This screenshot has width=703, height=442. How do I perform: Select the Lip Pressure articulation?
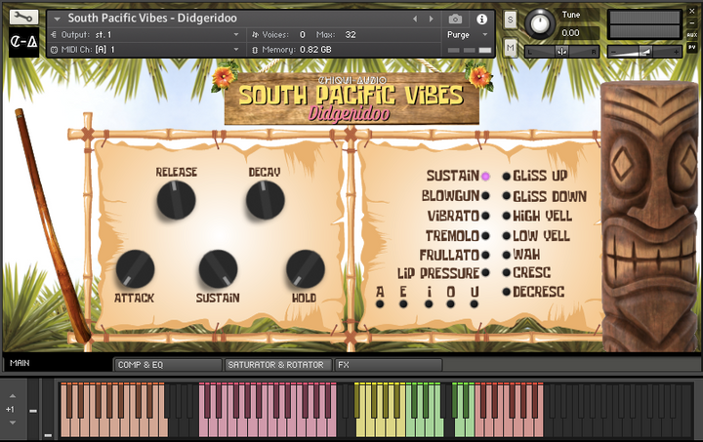point(485,273)
